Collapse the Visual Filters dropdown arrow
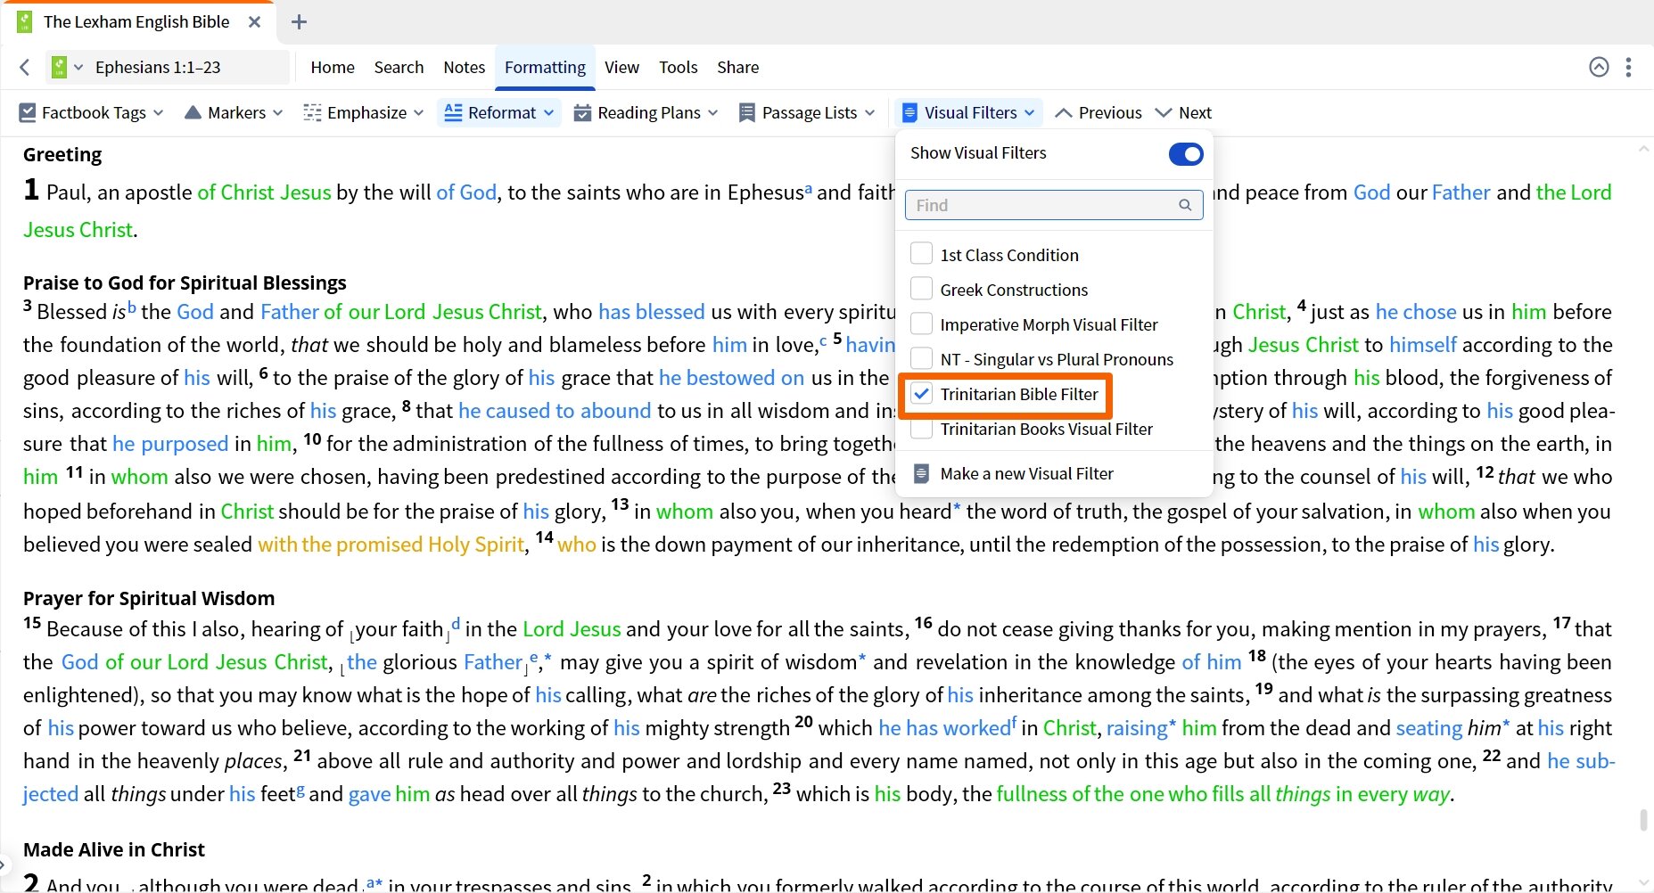 click(x=1030, y=113)
